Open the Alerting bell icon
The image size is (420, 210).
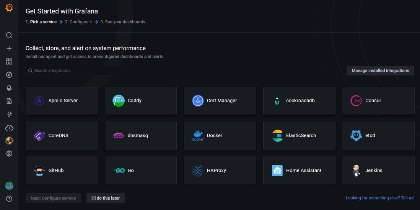click(x=9, y=88)
